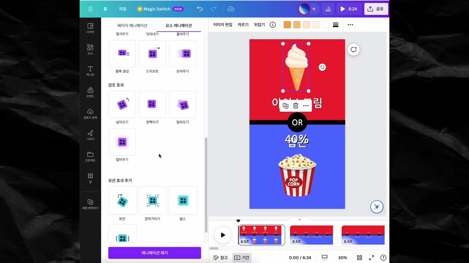Open 대량 제작하기 bulk create
469x263 pixels.
coord(90,204)
